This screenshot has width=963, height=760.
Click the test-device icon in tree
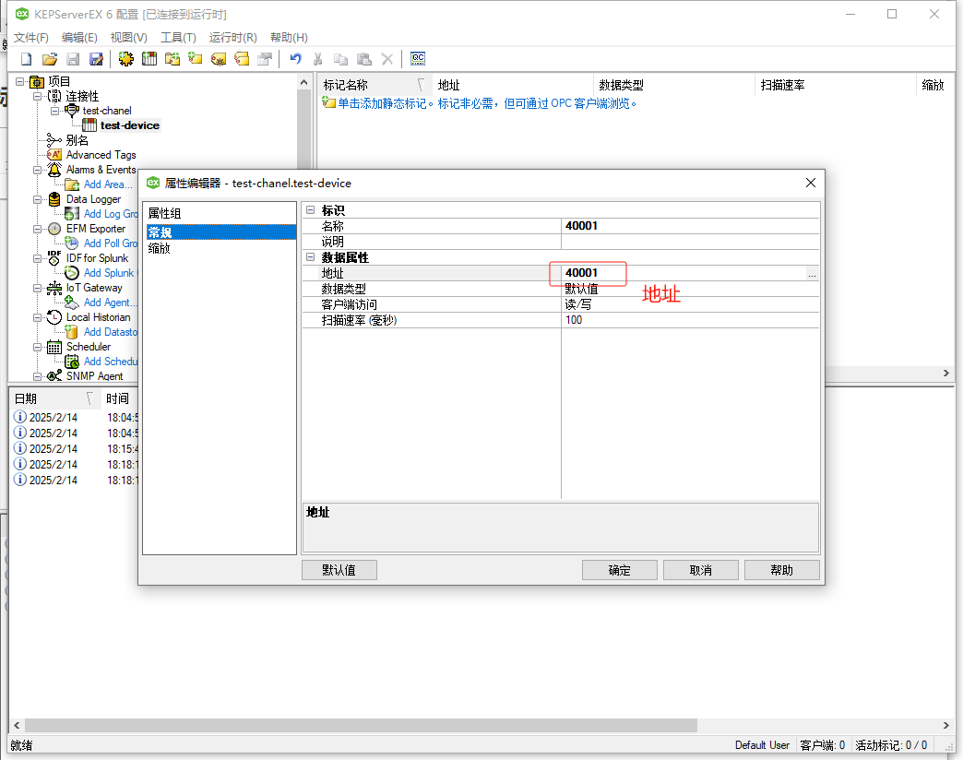click(x=89, y=125)
